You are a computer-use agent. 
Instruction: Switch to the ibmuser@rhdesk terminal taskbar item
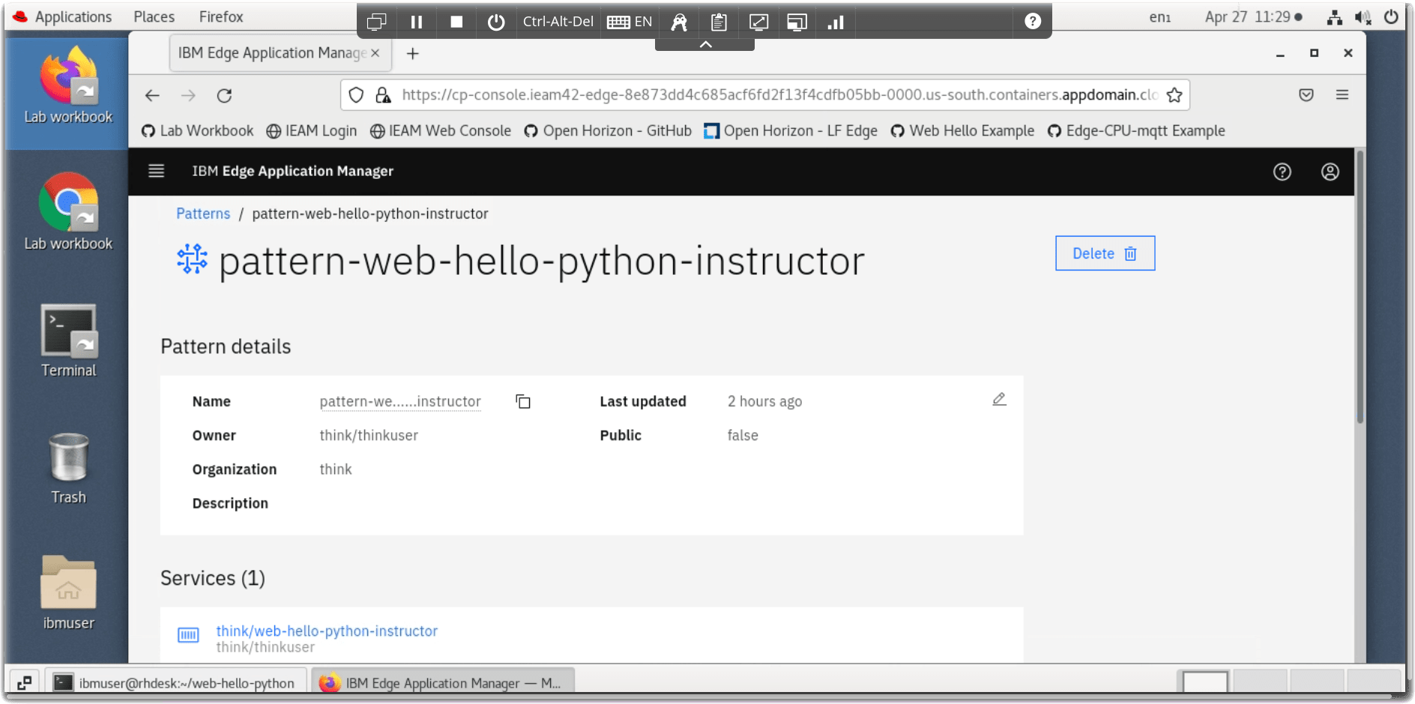[x=176, y=683]
